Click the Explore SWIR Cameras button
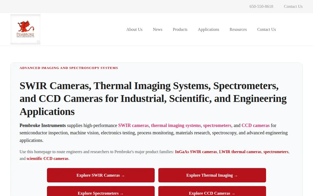Viewport: 313px width, 196px height. tap(101, 175)
